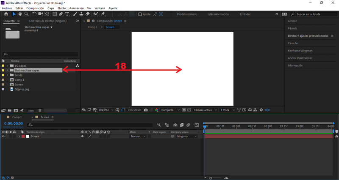The image size is (339, 180).
Task: Show channel and color management settings
Action: point(157,110)
